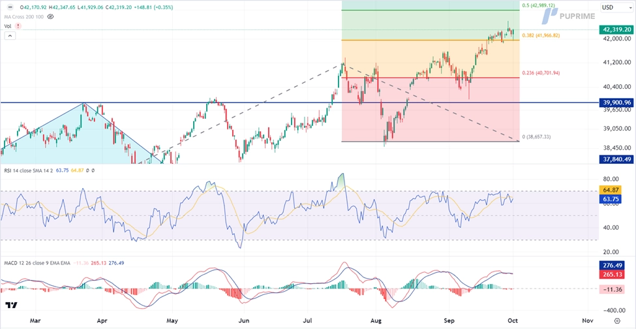
Task: Click the Sep label on the time axis
Action: (x=449, y=320)
